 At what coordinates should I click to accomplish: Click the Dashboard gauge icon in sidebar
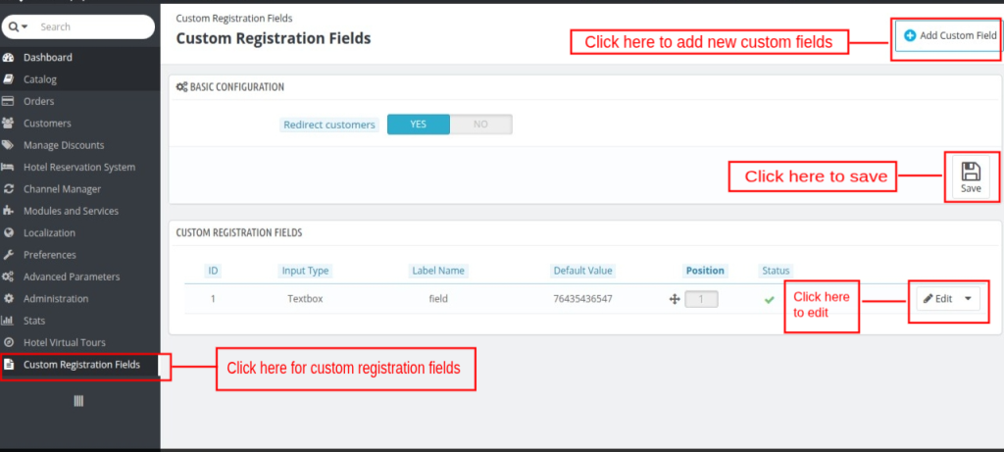pos(8,58)
